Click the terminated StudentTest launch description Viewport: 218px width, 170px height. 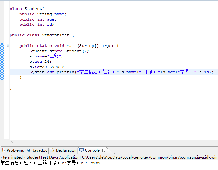coord(109,157)
